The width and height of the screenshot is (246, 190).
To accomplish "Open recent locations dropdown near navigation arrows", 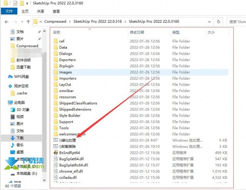I will pyautogui.click(x=22, y=22).
